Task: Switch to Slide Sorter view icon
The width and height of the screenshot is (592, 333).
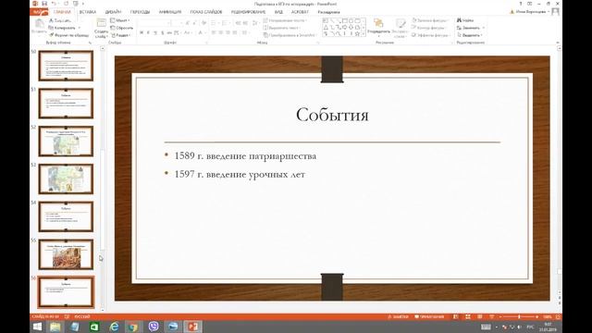Action: pyautogui.click(x=468, y=316)
